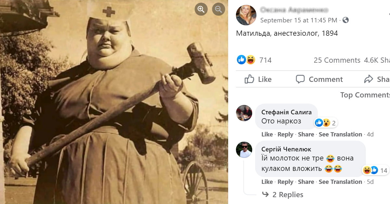Viewport: 390px width, 204px height.
Task: Open the post author's profile picture
Action: point(246,15)
